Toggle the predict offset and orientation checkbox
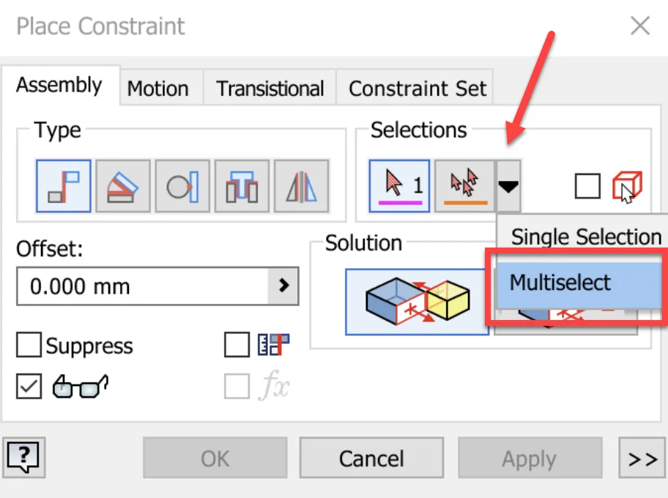 coord(237,345)
